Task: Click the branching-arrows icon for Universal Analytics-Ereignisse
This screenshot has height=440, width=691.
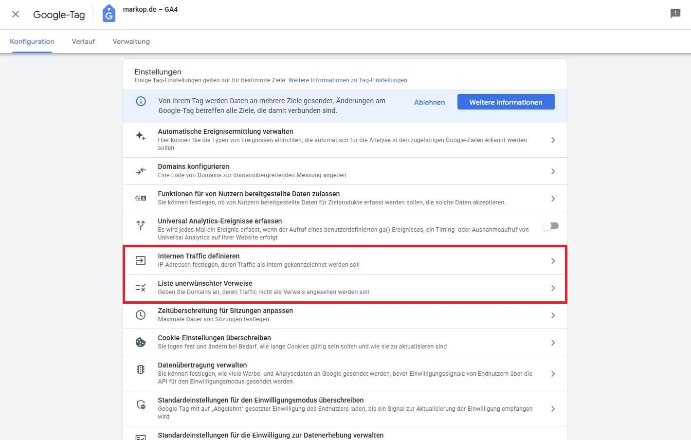Action: tap(140, 225)
